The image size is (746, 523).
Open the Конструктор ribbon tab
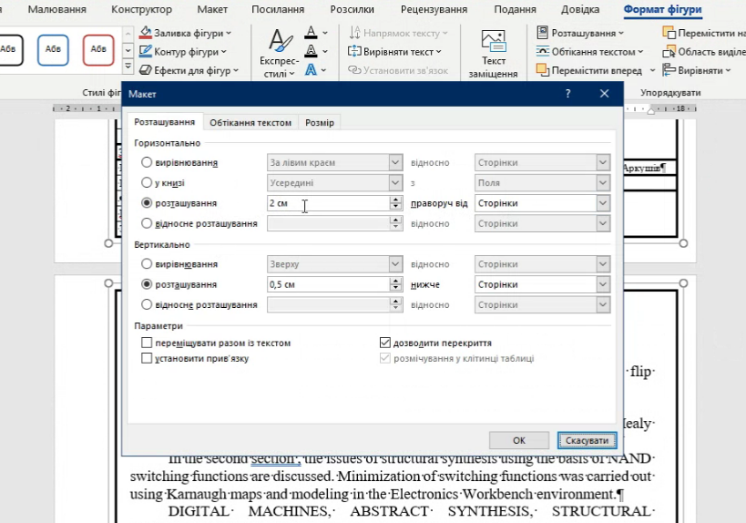tap(141, 9)
